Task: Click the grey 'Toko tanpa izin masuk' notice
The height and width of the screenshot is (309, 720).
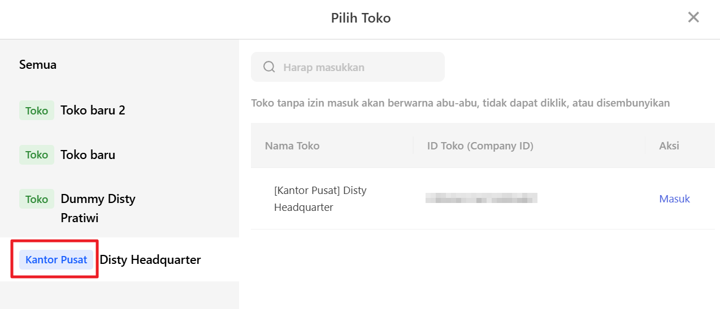Action: pos(460,103)
